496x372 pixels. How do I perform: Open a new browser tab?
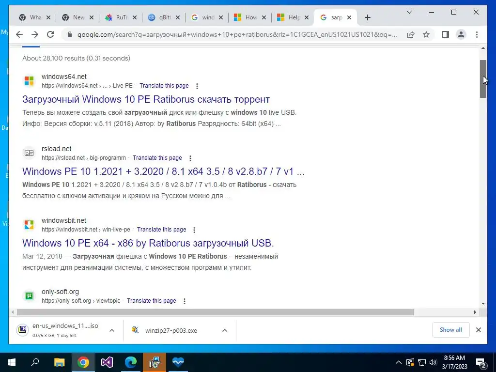[367, 17]
